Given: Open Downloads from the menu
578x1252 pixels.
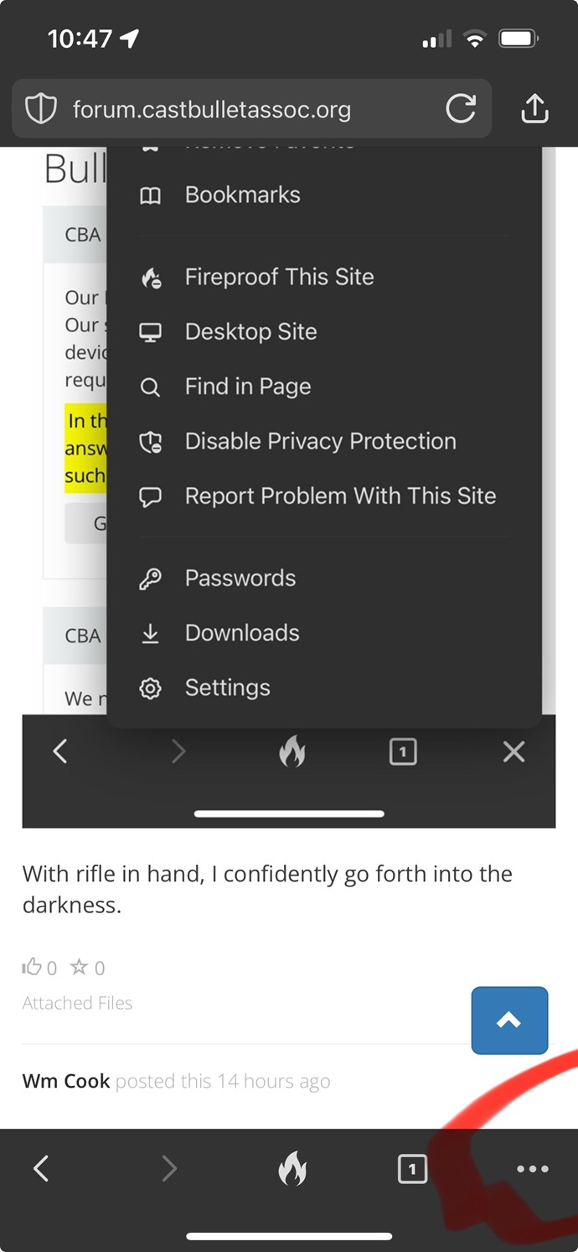Looking at the screenshot, I should coord(323,633).
